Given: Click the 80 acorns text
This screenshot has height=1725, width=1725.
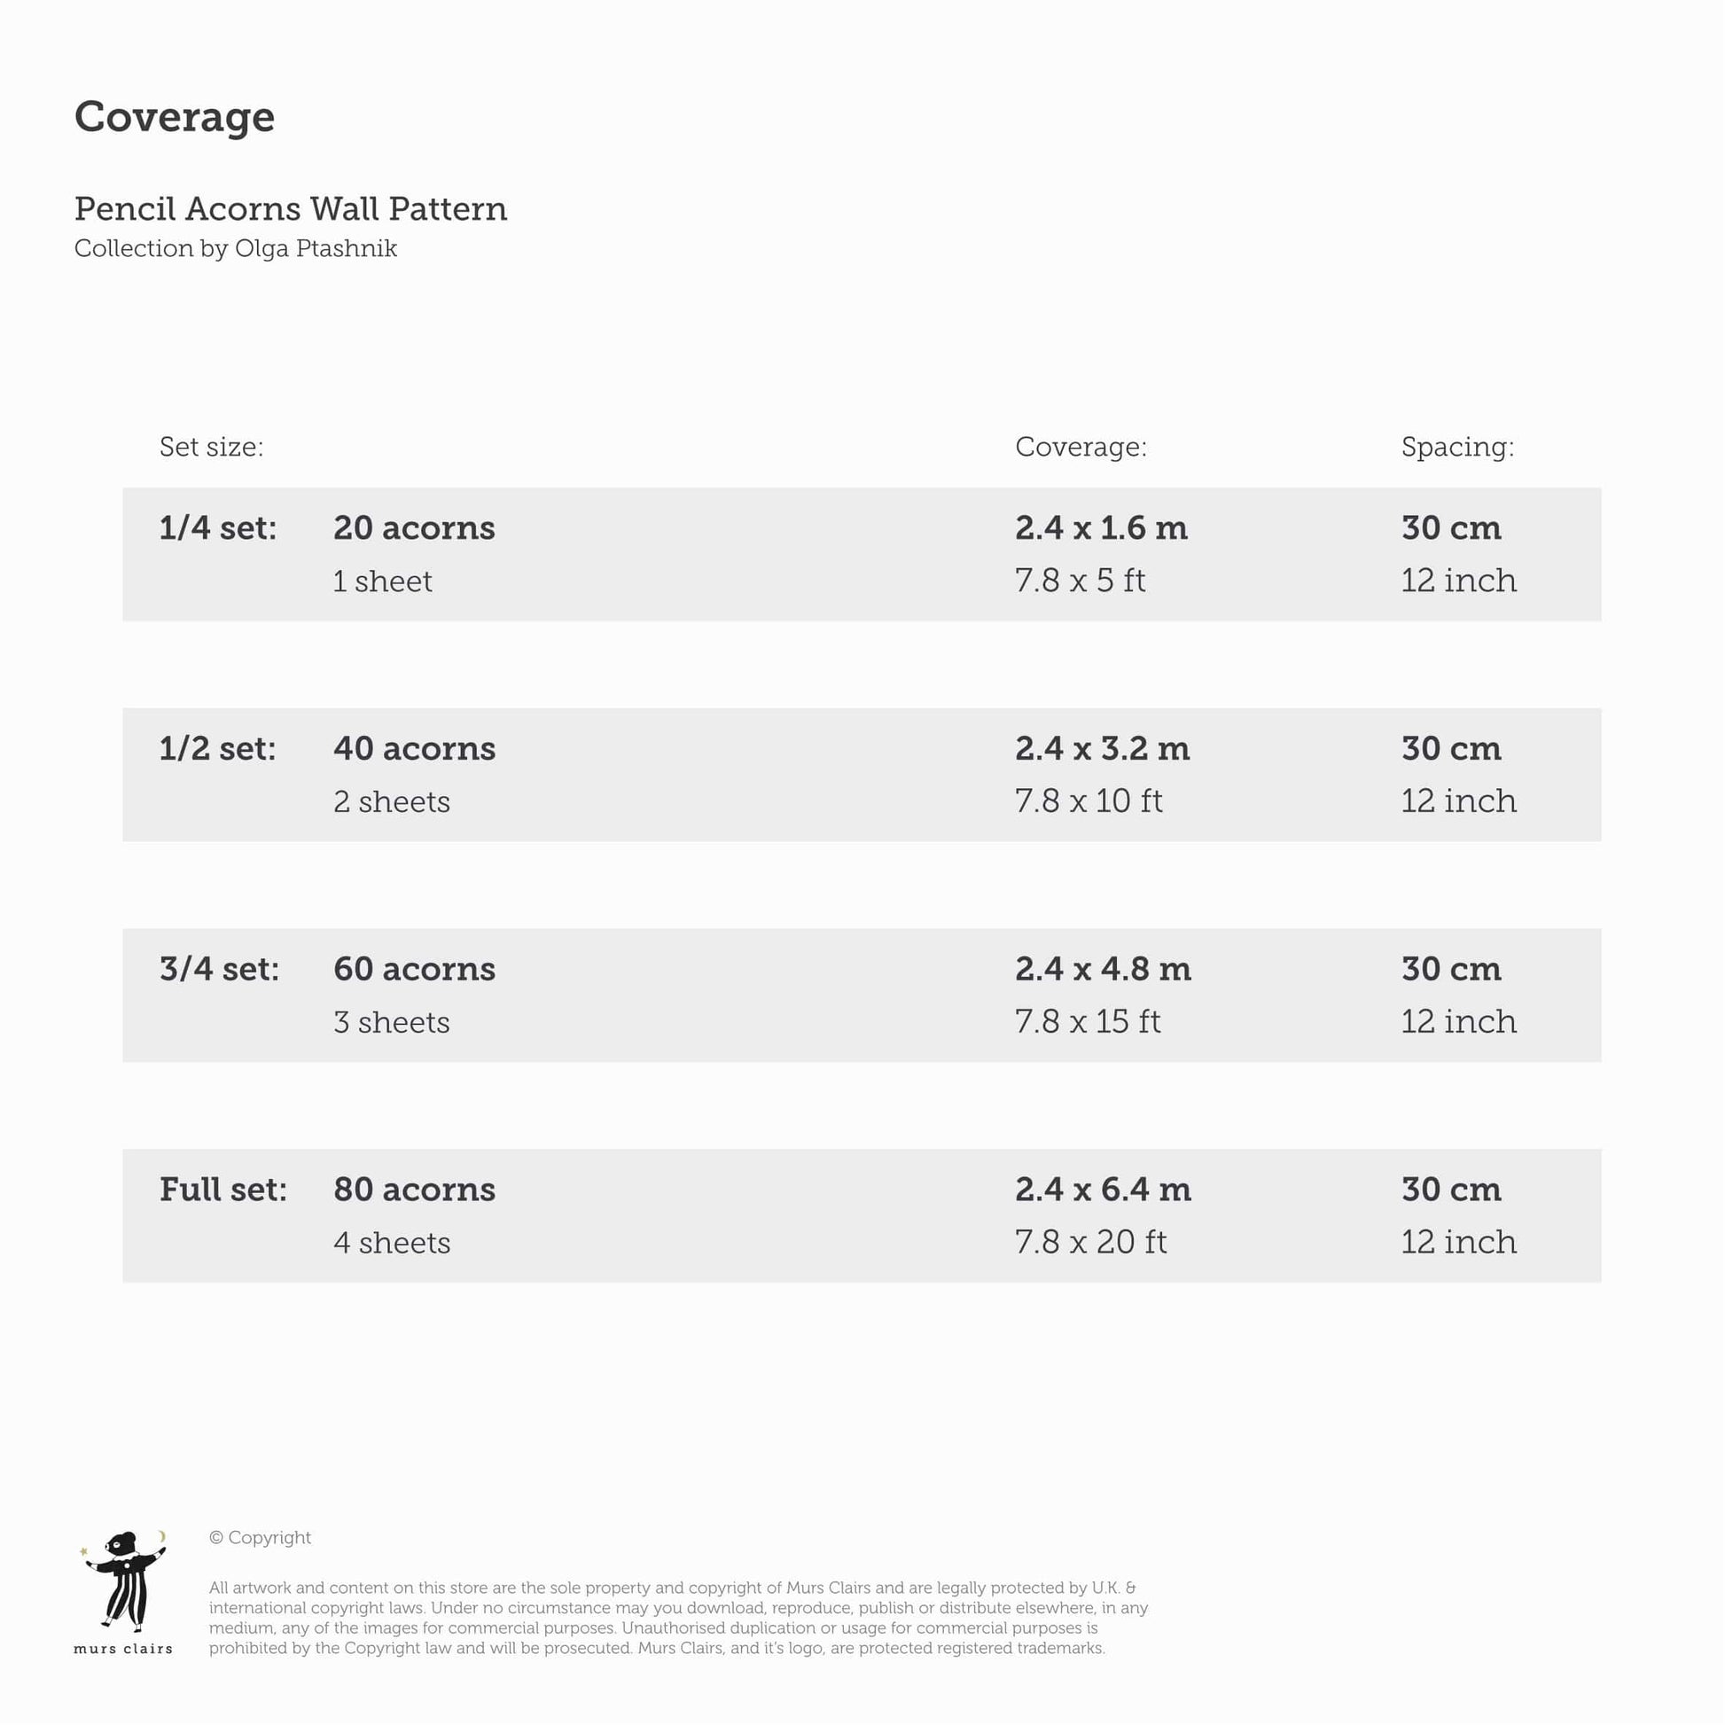Looking at the screenshot, I should coord(414,1190).
